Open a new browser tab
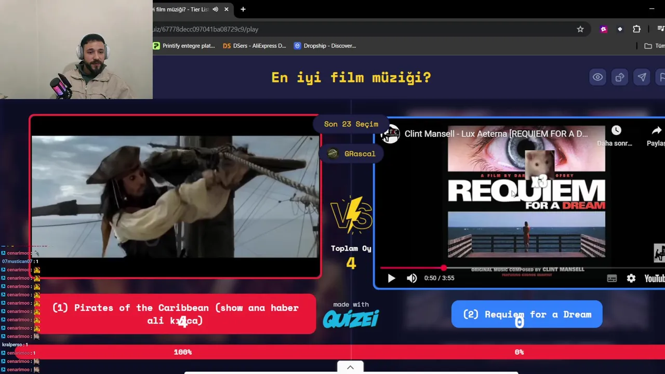 point(243,9)
